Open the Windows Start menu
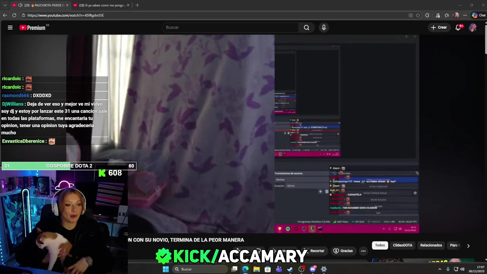 point(166,269)
